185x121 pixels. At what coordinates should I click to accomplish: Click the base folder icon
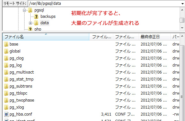[x=6, y=44]
